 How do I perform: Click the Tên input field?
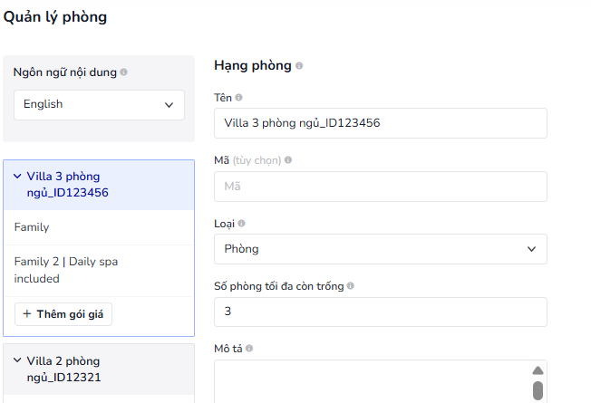pos(381,123)
